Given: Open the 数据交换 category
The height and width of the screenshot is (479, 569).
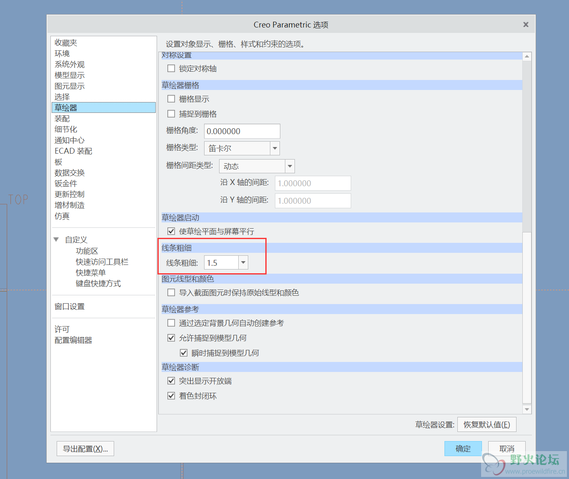Looking at the screenshot, I should [70, 173].
